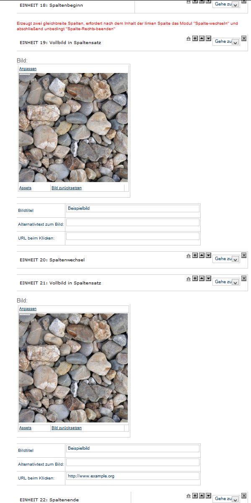Image resolution: width=251 pixels, height=503 pixels.
Task: Move Einheit 19 up with arrow icon
Action: [x=202, y=39]
